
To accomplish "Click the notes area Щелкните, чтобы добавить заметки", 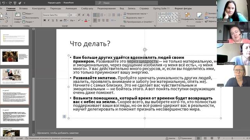I will (58, 133).
